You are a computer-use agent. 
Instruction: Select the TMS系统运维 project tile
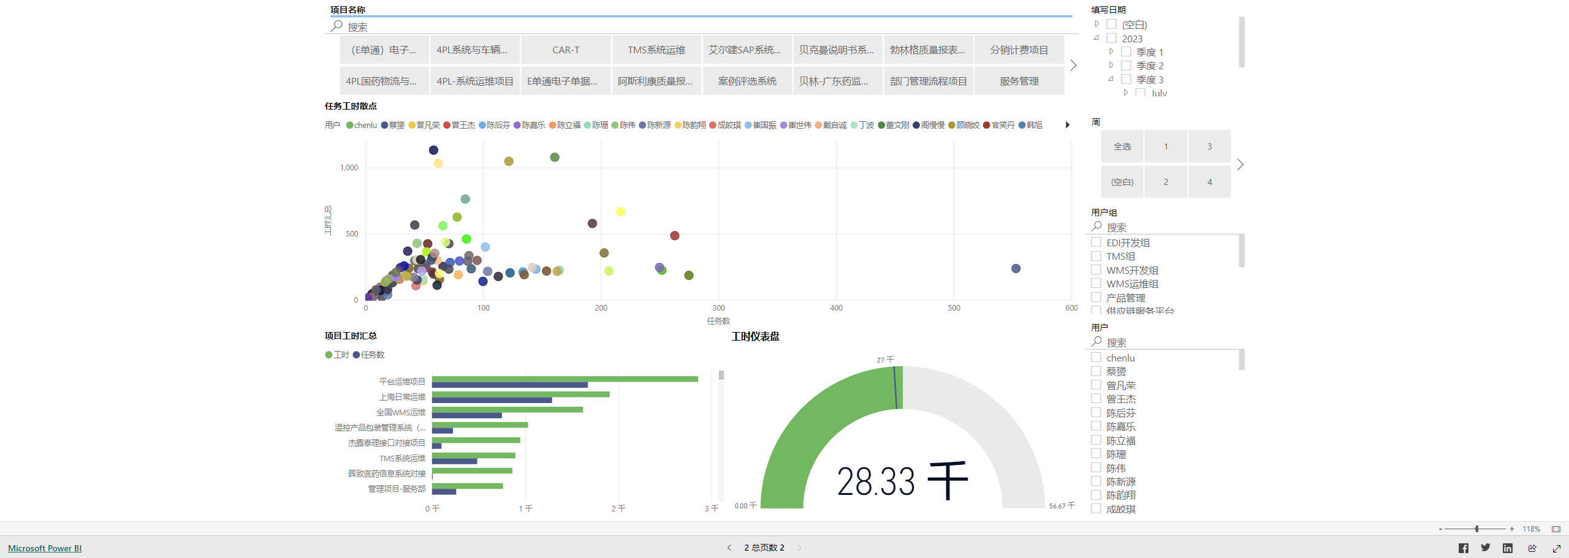pos(656,50)
